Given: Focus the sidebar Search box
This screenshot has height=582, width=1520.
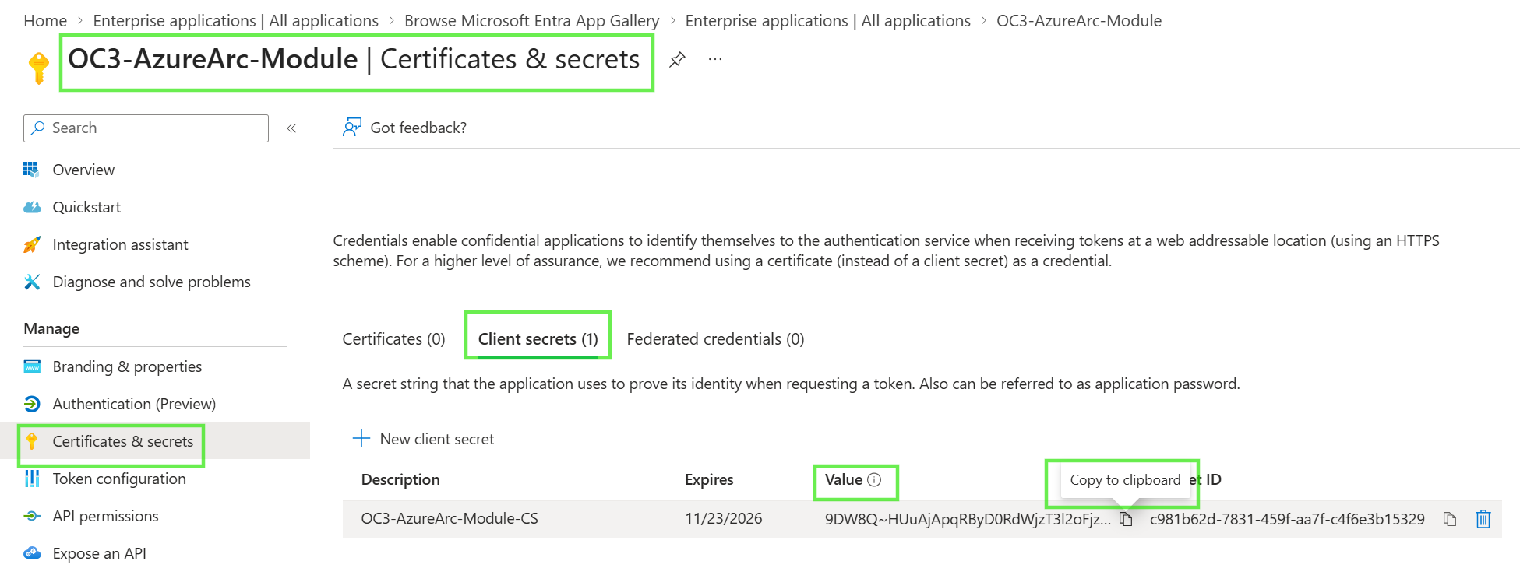Looking at the screenshot, I should [146, 128].
